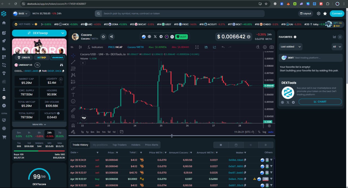This screenshot has height=188, width=348.
Task: Select Trade History tab
Action: 80,145
